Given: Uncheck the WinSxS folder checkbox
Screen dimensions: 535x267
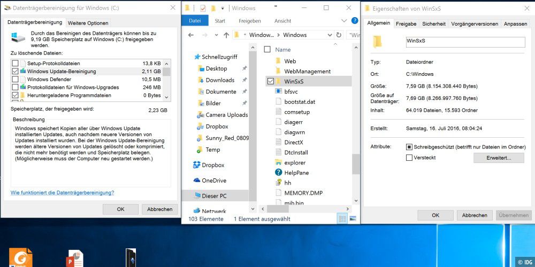Looking at the screenshot, I should click(x=271, y=81).
